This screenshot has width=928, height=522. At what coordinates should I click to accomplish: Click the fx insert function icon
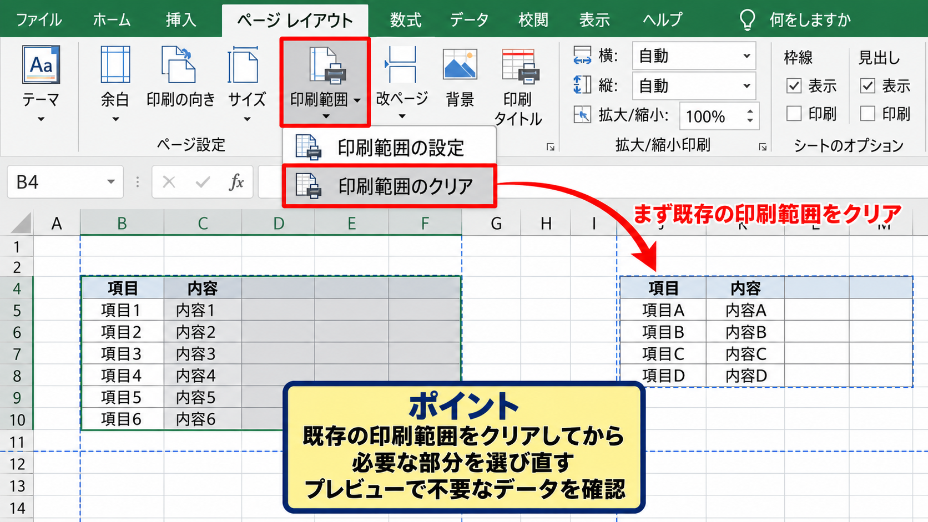coord(236,182)
